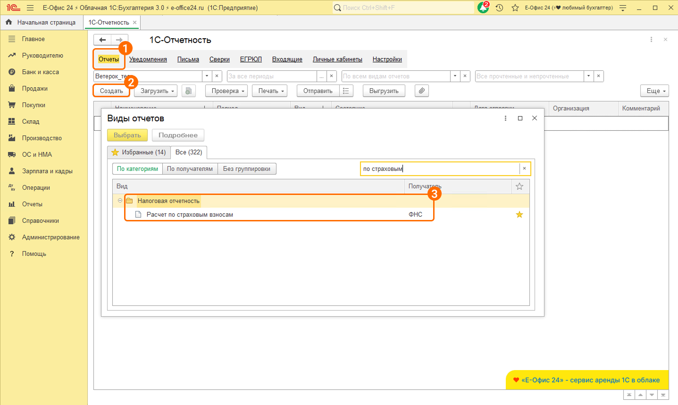Open Производство section in sidebar

coord(42,138)
